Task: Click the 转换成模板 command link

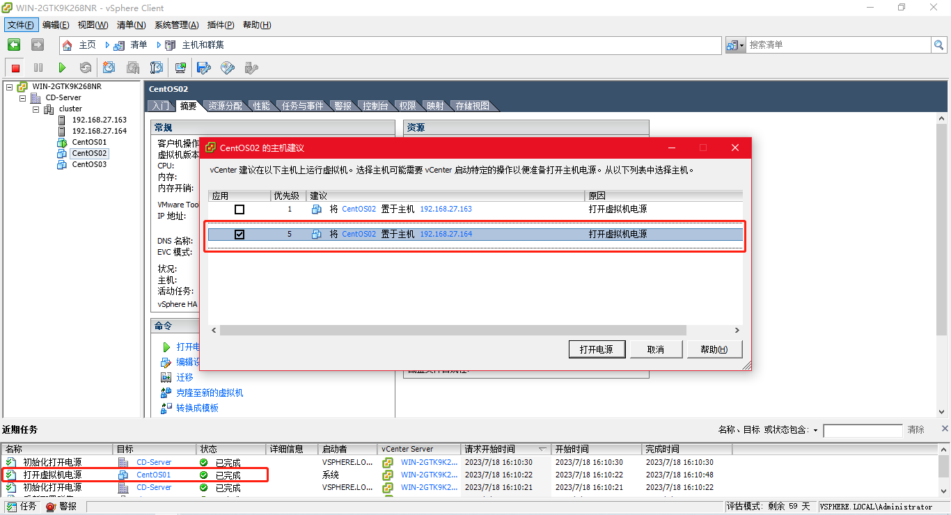Action: [197, 408]
